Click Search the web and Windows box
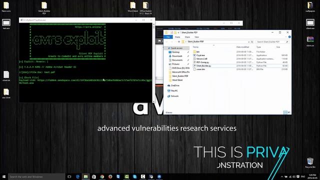Viewport: 320px width, 180px height. (36, 176)
